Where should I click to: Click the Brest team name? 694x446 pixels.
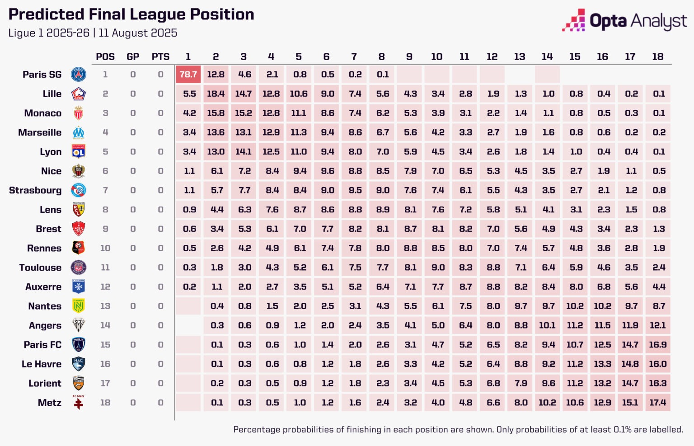pyautogui.click(x=48, y=229)
